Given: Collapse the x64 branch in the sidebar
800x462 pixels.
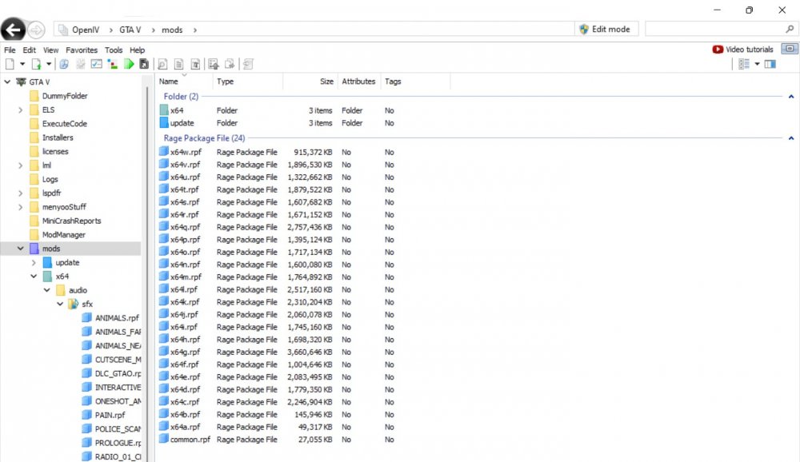Looking at the screenshot, I should (x=34, y=276).
